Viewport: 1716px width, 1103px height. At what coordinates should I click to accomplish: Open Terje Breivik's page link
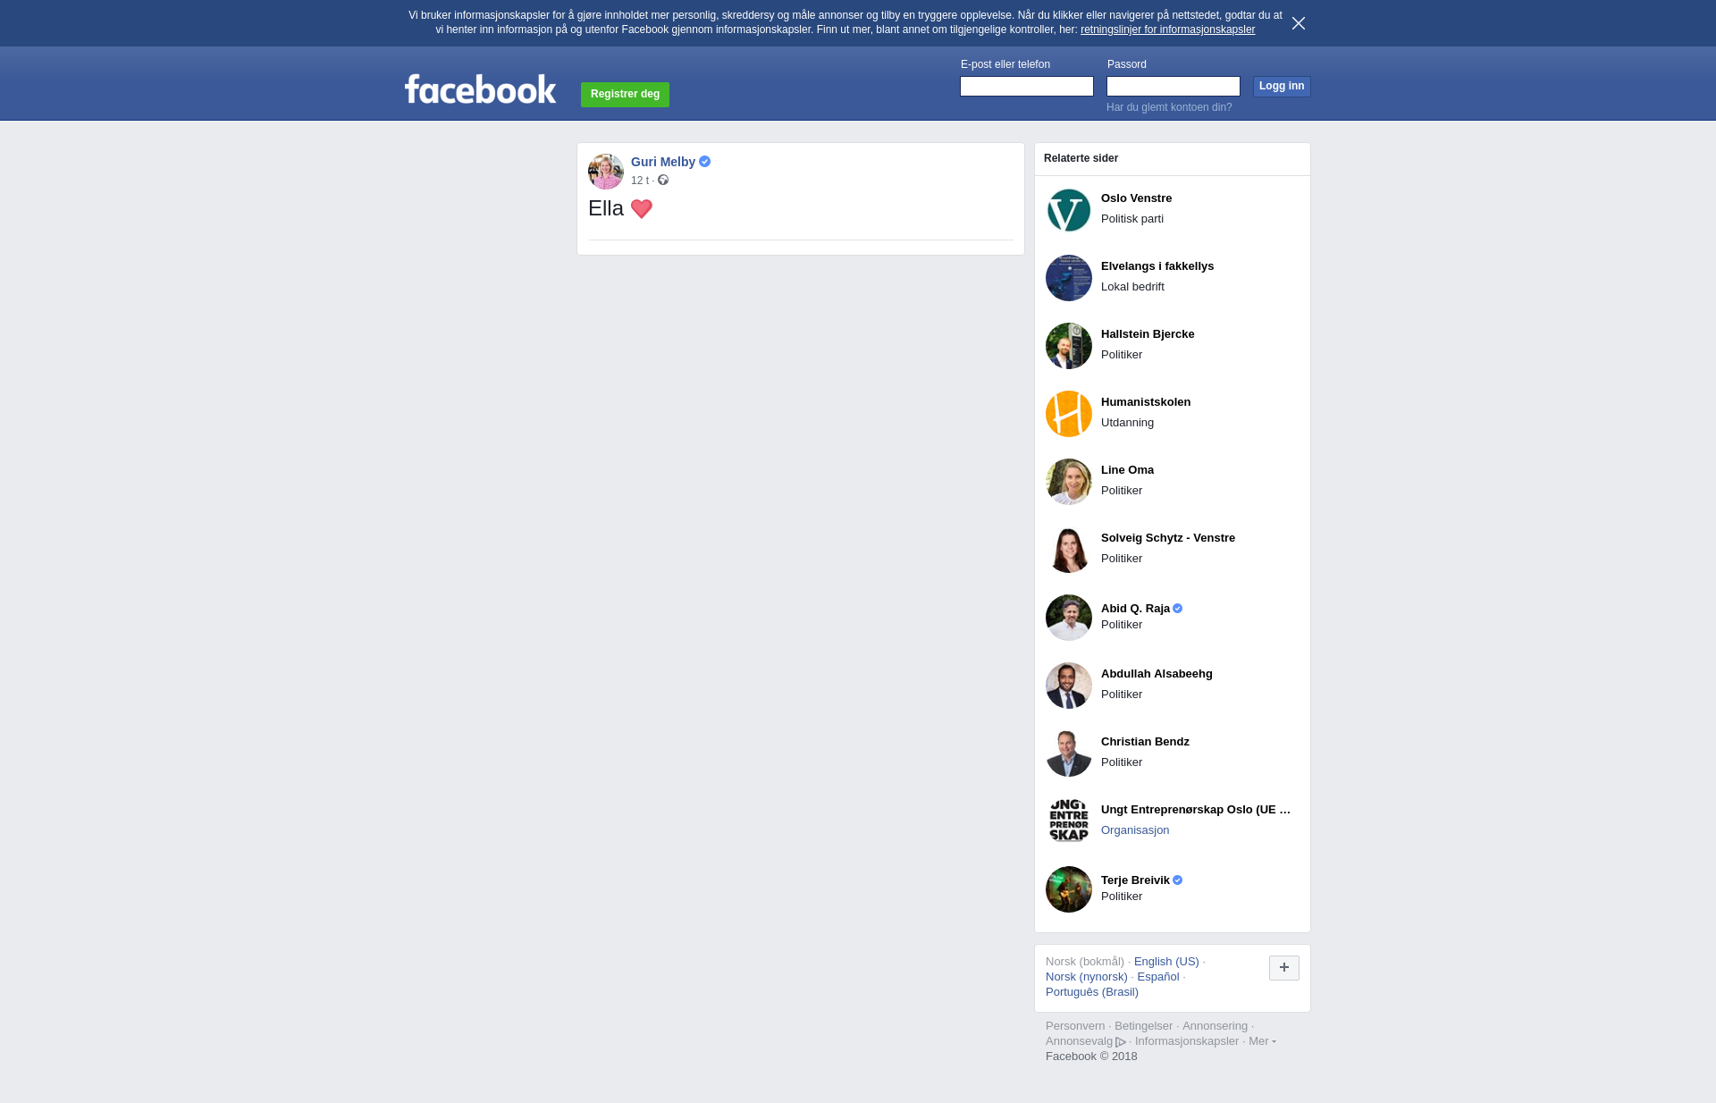(x=1135, y=880)
